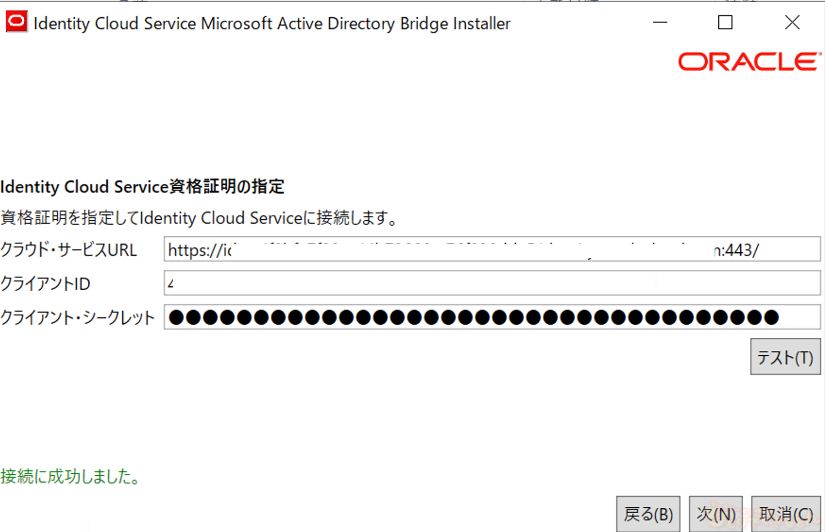Click the クライアントID label

[45, 284]
